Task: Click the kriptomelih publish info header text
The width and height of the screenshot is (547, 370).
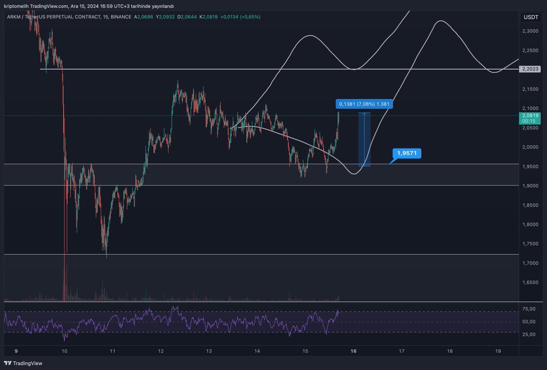Action: click(89, 6)
